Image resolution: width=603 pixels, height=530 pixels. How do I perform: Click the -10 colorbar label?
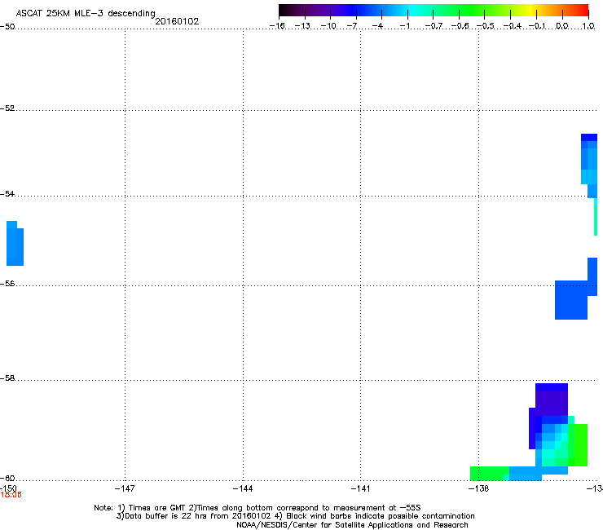pos(328,26)
